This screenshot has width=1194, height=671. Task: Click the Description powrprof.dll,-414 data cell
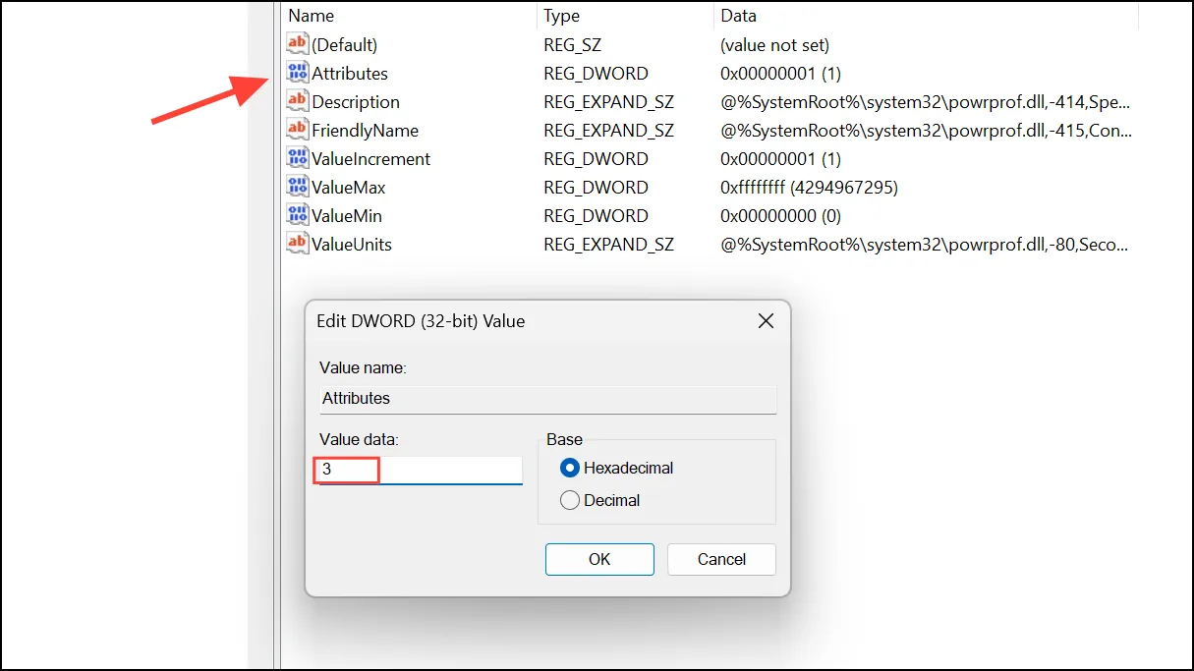coord(925,101)
